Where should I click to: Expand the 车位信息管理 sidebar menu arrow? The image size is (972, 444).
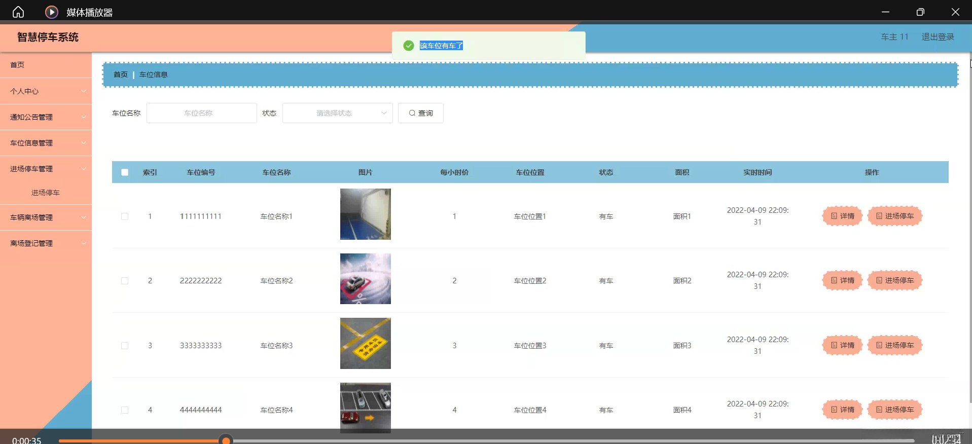[x=84, y=143]
